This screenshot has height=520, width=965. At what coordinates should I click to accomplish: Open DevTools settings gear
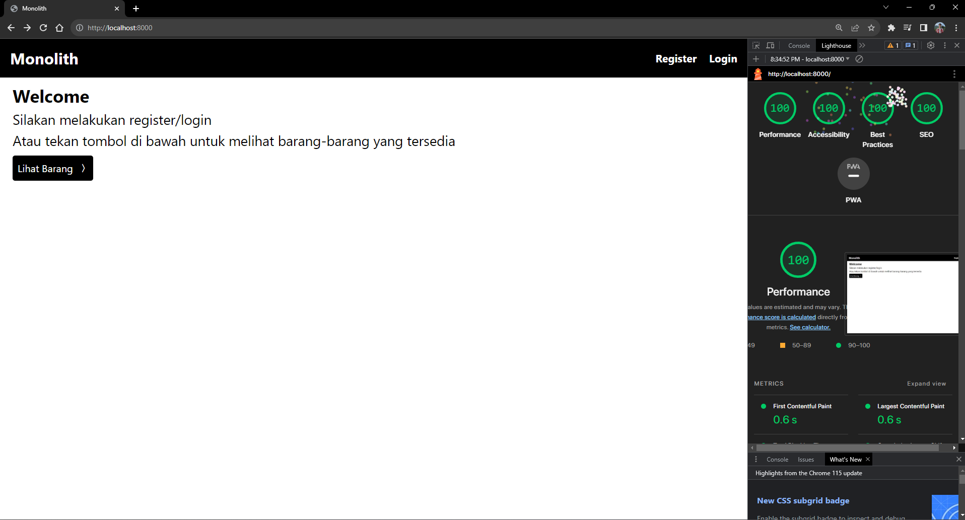(931, 45)
